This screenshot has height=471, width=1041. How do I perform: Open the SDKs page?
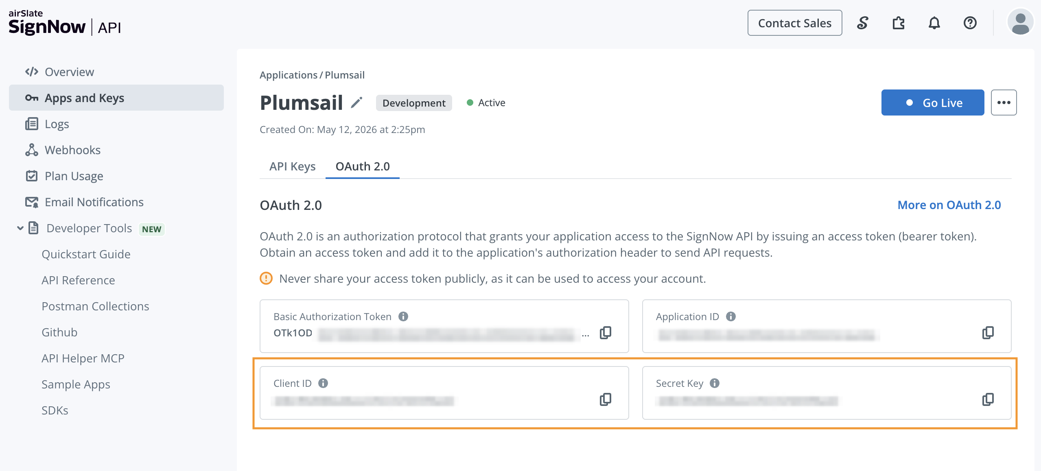[x=55, y=410]
